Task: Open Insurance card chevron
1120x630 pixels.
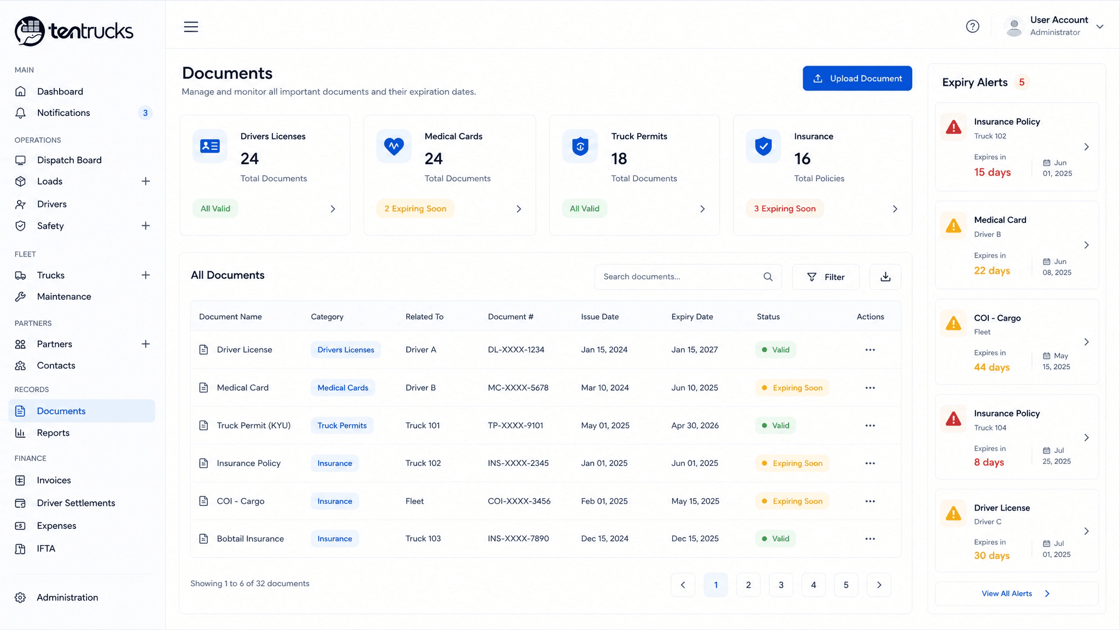Action: point(895,209)
